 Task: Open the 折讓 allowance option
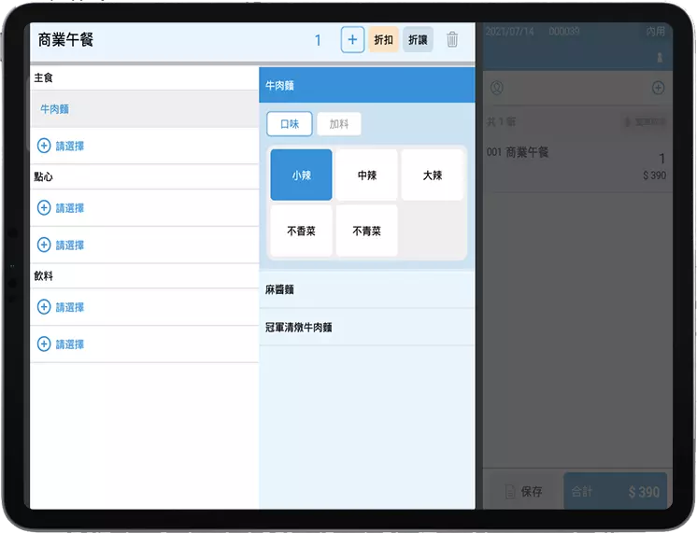(418, 40)
